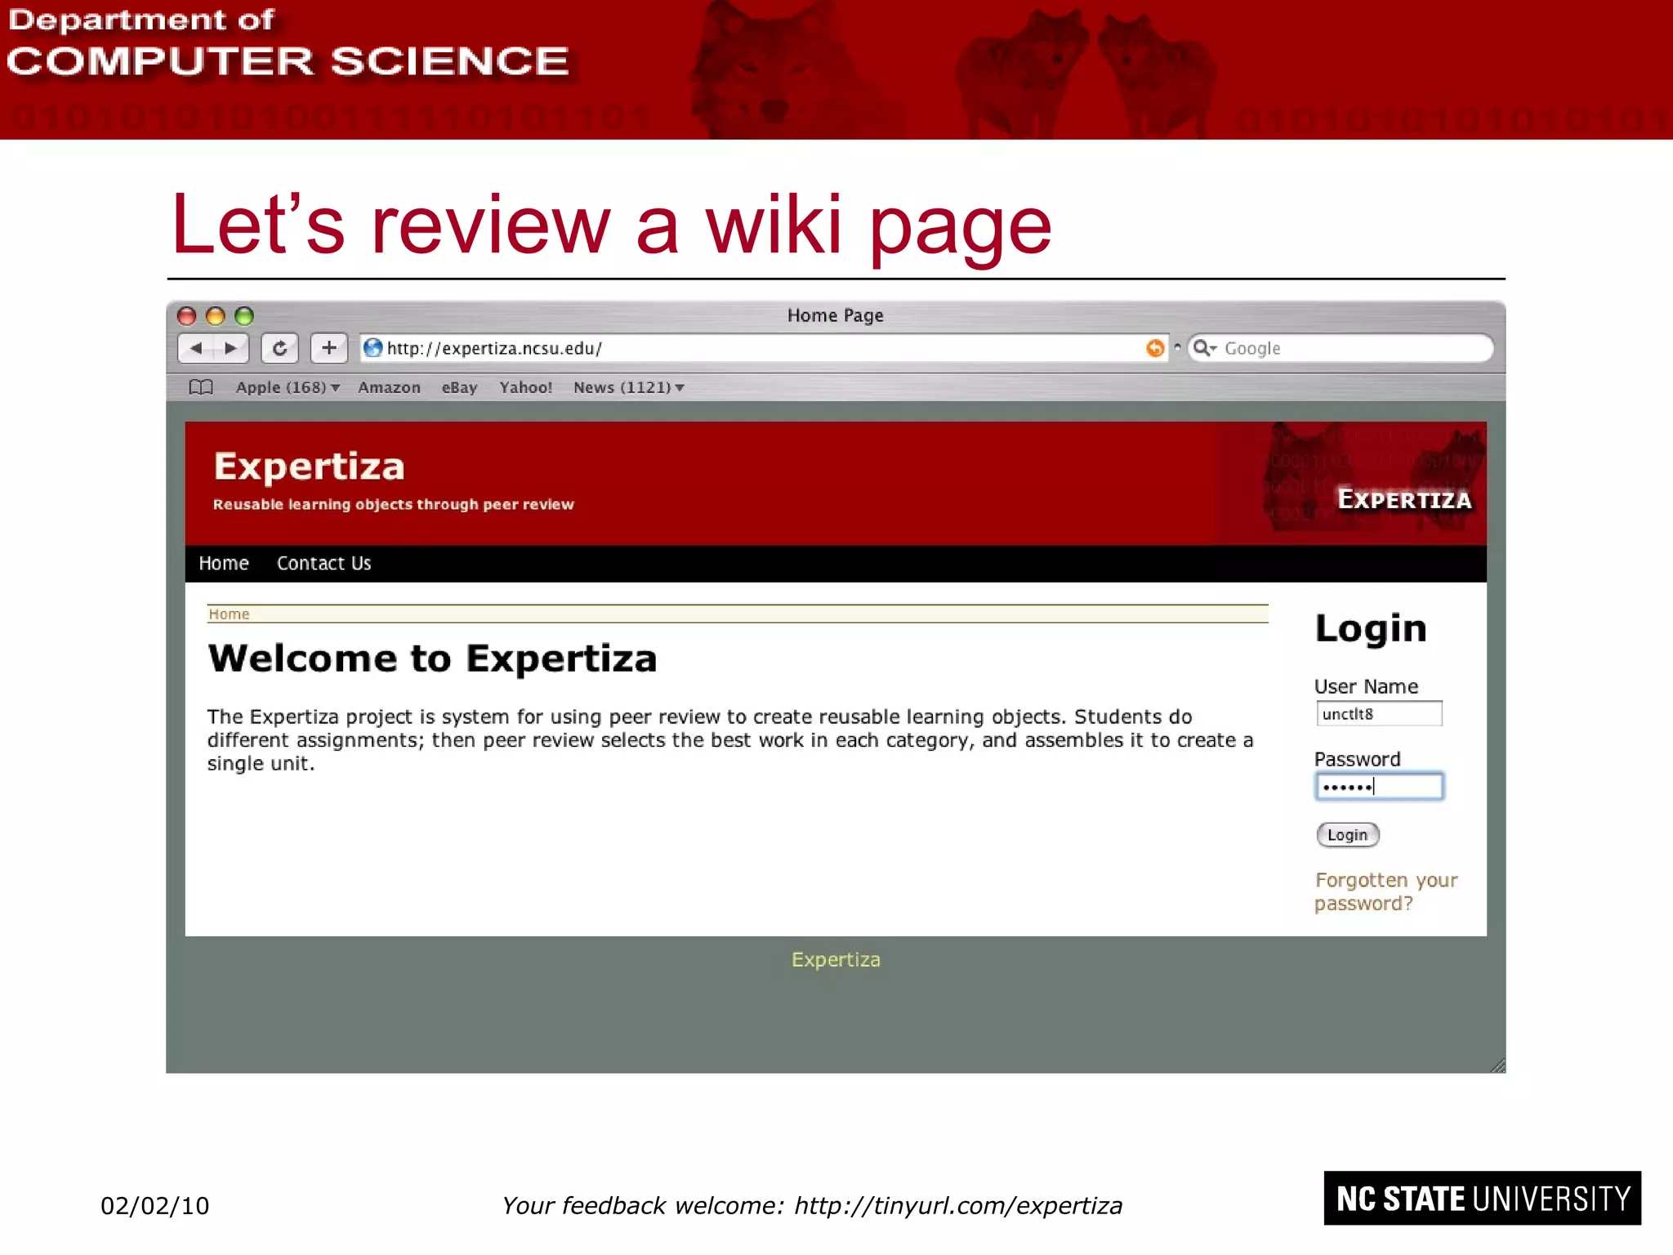Click the magnifier icon in Google search
1673x1255 pixels.
tap(1203, 348)
